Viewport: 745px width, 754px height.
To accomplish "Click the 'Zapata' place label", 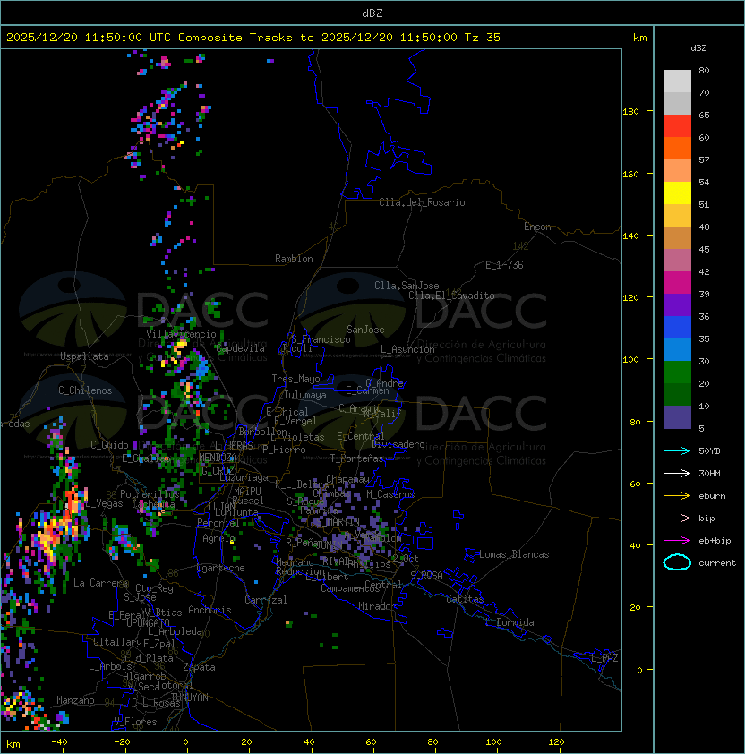I will click(x=199, y=667).
